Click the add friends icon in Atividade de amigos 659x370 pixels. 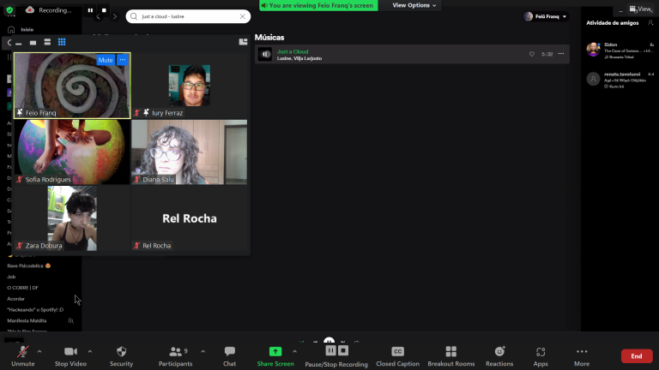click(650, 22)
